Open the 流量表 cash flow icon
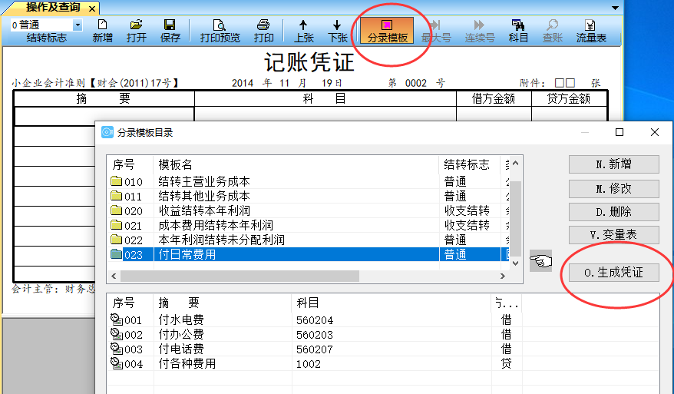Image resolution: width=674 pixels, height=394 pixels. click(x=591, y=31)
